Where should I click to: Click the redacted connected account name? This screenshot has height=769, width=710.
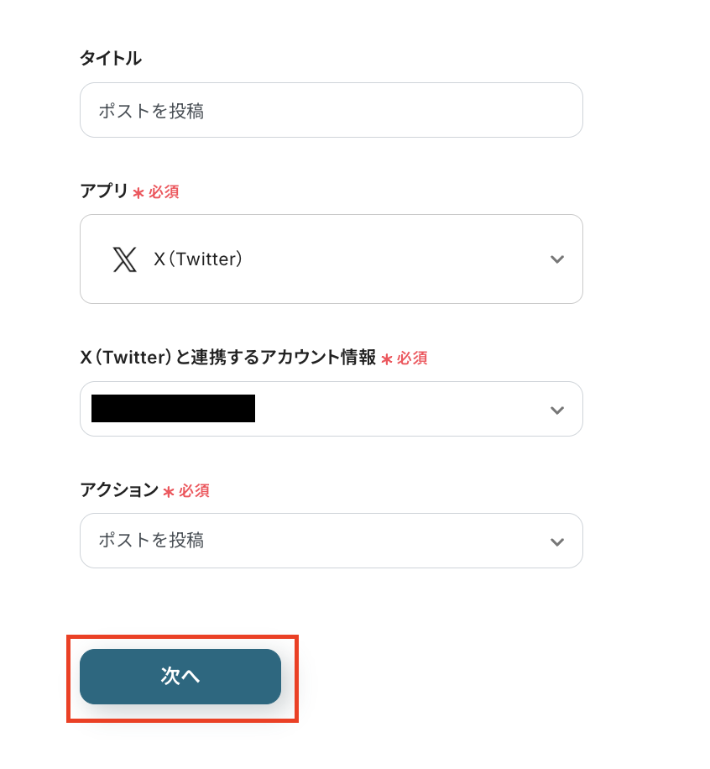tap(173, 409)
